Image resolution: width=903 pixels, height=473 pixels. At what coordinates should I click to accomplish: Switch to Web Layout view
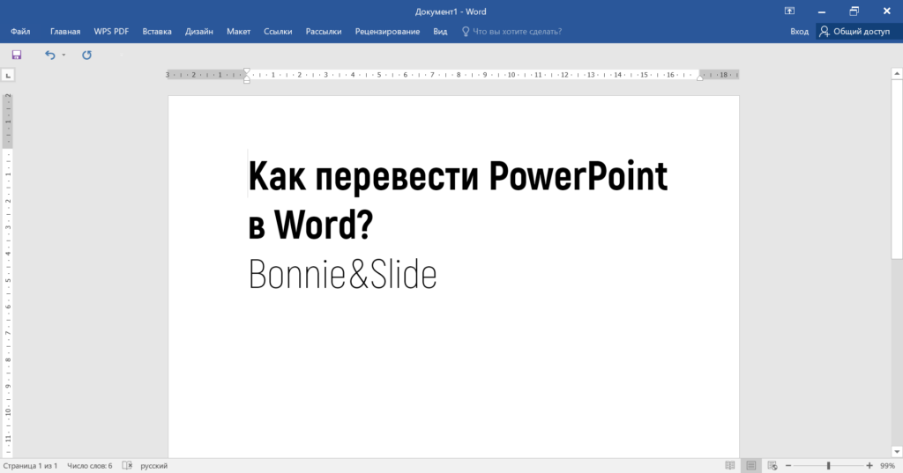(772, 466)
